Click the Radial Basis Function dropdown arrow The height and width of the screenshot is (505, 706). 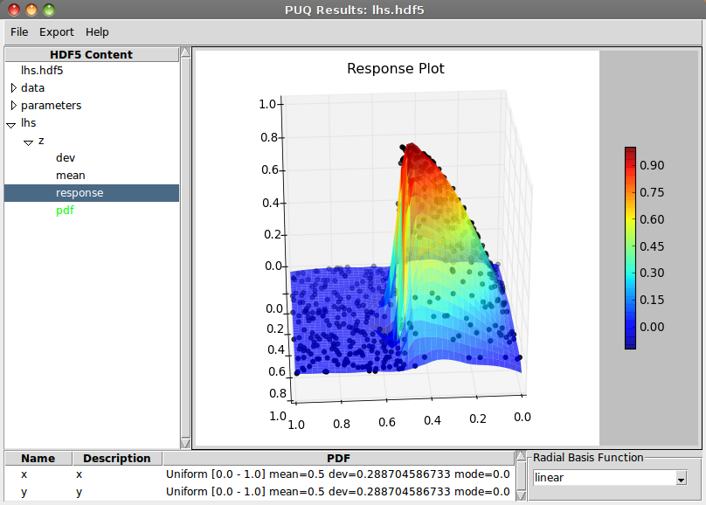click(x=682, y=479)
